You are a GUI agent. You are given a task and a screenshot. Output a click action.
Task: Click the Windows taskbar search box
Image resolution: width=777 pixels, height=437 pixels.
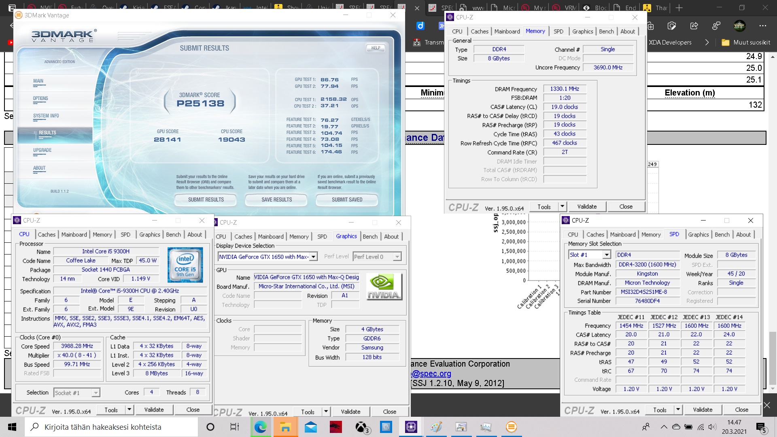pyautogui.click(x=111, y=427)
